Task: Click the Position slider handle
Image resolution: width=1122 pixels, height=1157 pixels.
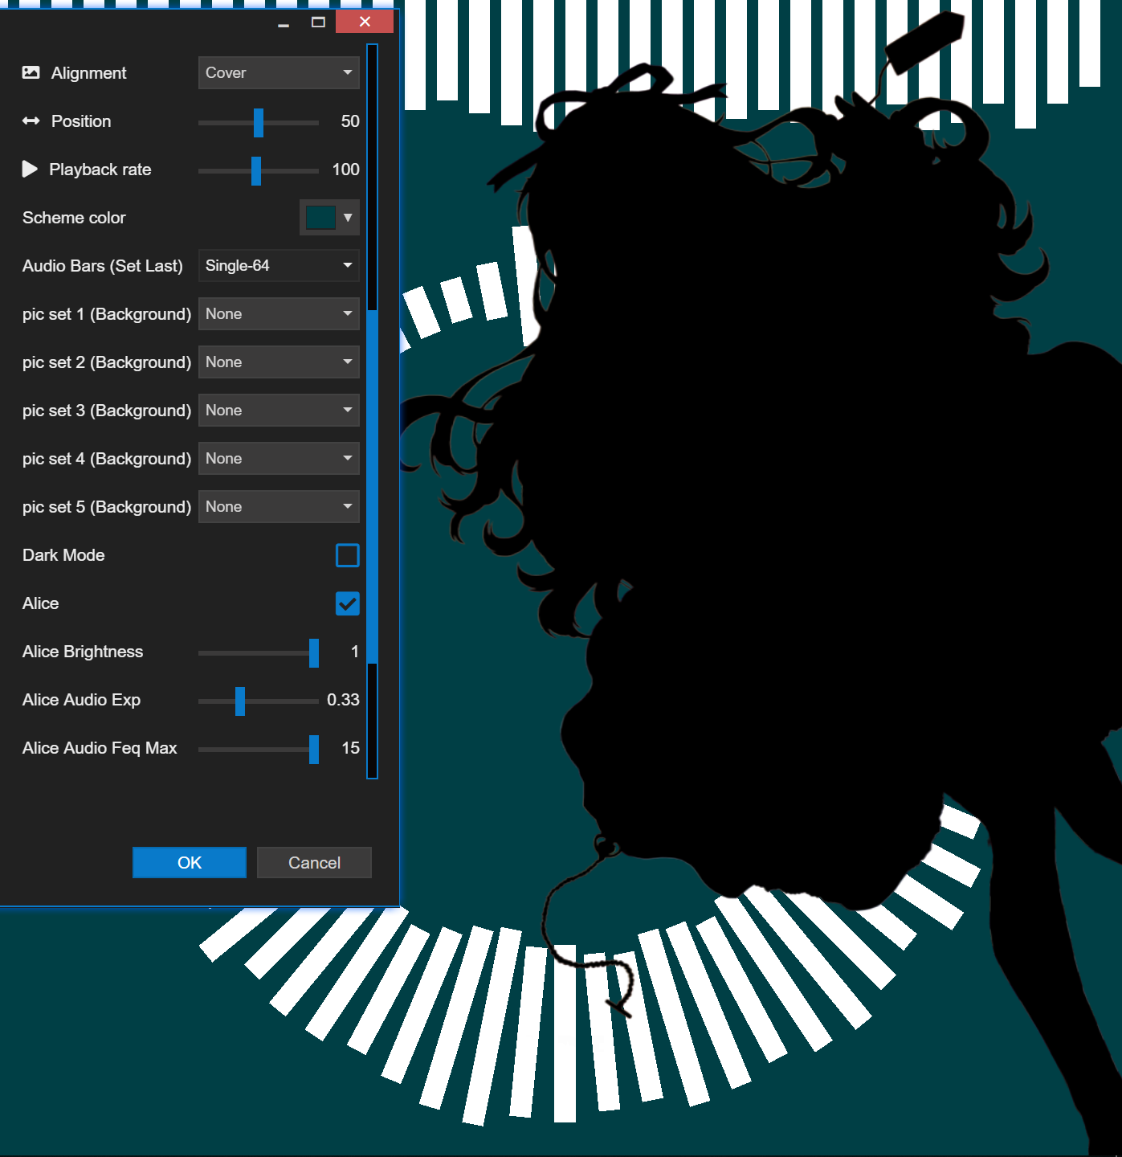Action: [x=259, y=123]
